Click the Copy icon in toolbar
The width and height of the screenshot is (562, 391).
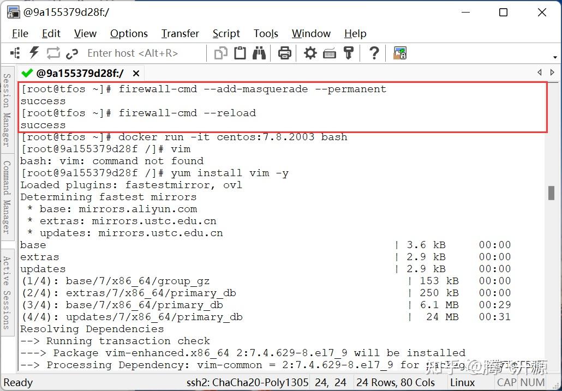pos(220,53)
